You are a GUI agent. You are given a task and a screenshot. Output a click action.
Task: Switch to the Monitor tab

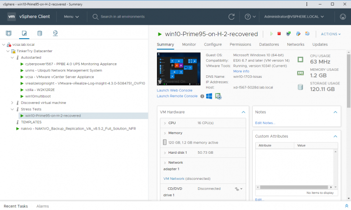(x=189, y=44)
